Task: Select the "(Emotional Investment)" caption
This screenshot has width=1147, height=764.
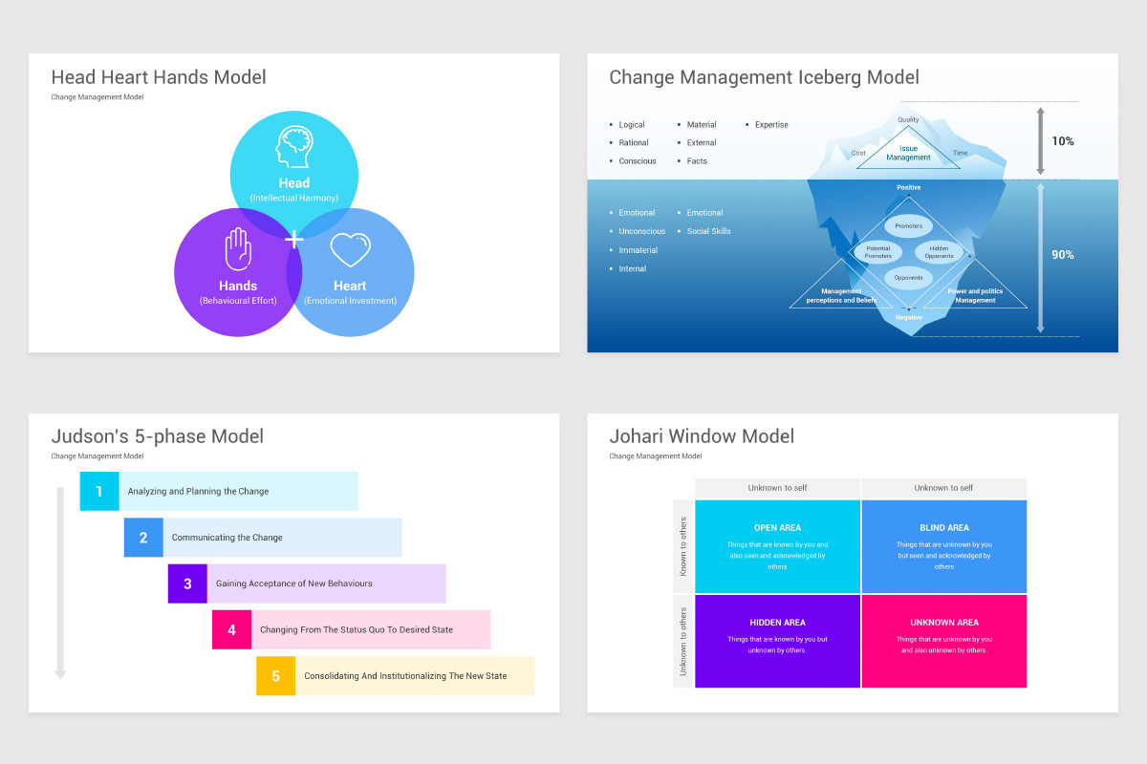Action: (x=350, y=301)
